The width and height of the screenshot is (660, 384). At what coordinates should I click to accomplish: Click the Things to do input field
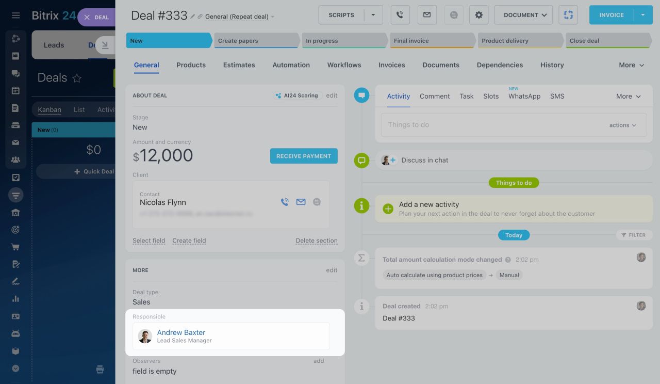[x=514, y=125]
